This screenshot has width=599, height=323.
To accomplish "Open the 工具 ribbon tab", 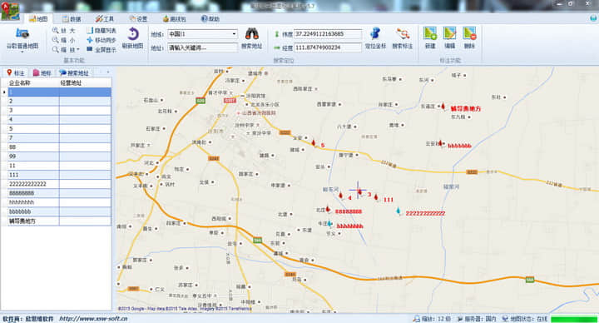I will [104, 18].
